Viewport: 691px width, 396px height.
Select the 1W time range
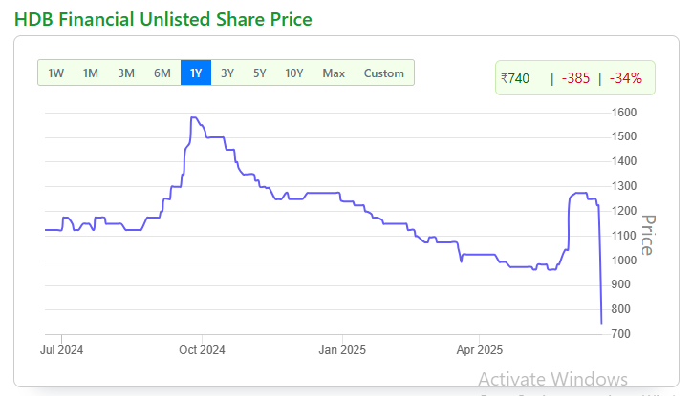(55, 73)
